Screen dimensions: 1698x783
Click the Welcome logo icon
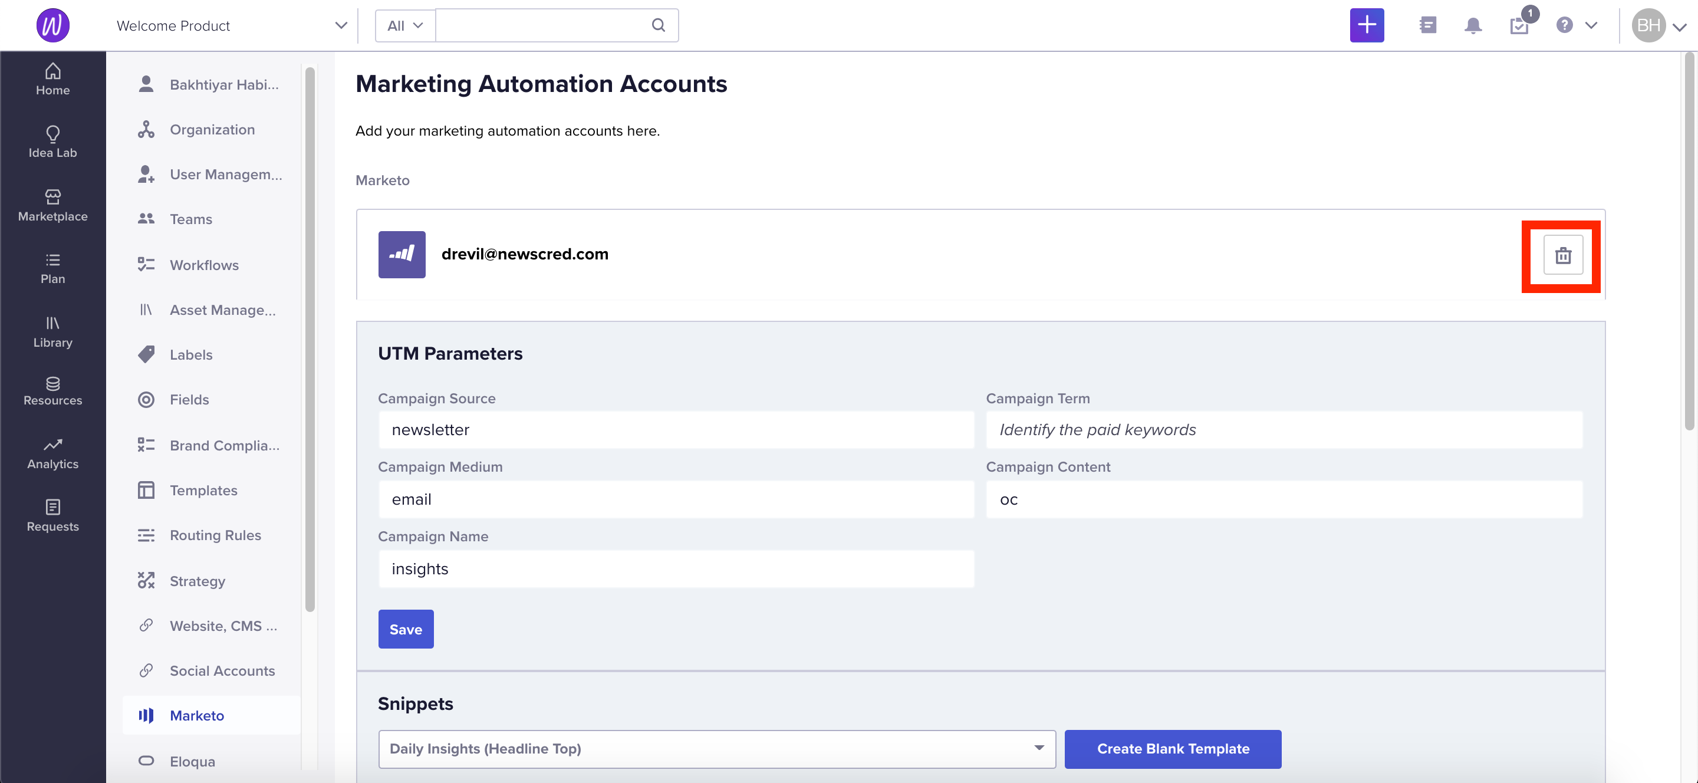tap(52, 25)
